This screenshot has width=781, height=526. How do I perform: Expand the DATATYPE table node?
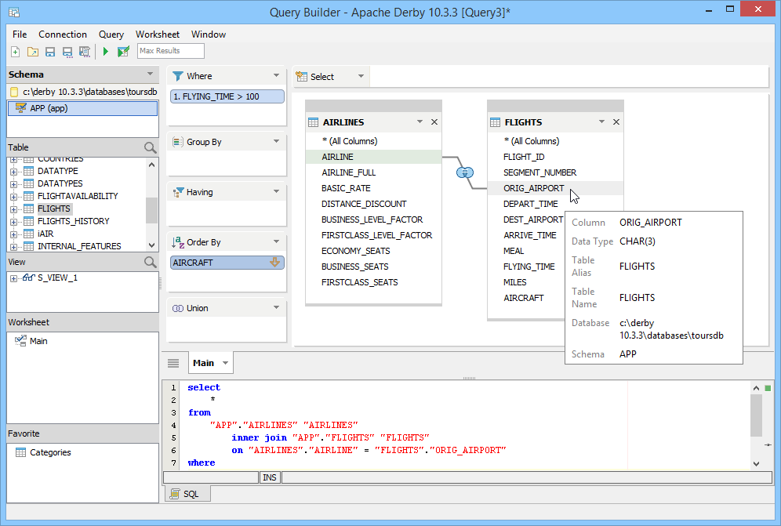tap(13, 172)
